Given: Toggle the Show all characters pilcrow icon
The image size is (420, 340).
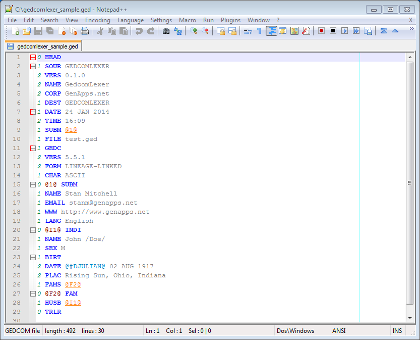Looking at the screenshot, I should point(259,31).
